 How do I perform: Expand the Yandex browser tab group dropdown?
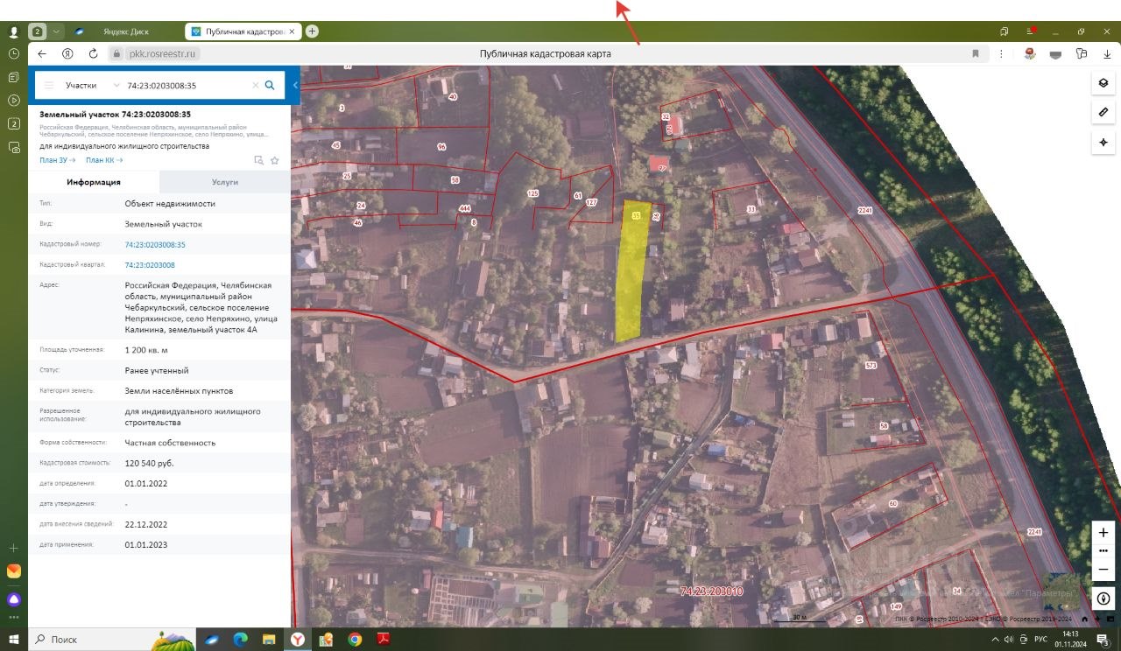[x=57, y=31]
